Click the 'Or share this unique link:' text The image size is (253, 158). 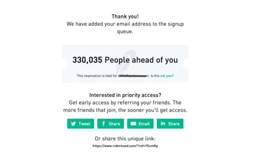point(125,139)
